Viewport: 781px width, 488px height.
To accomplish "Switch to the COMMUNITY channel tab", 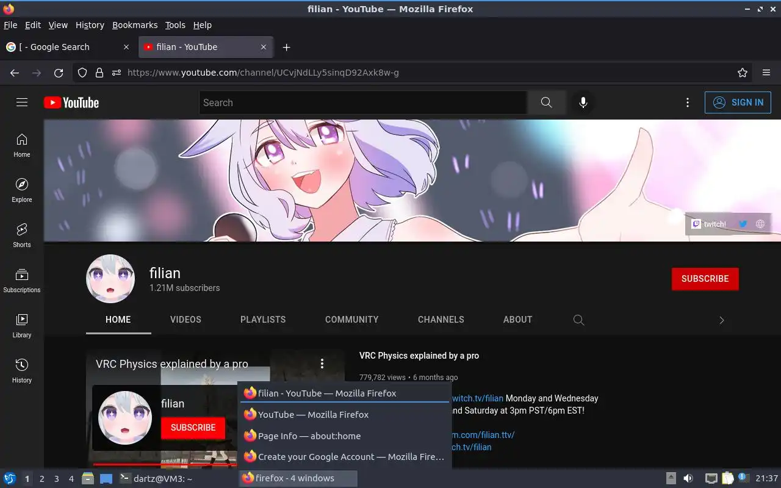I will [351, 320].
